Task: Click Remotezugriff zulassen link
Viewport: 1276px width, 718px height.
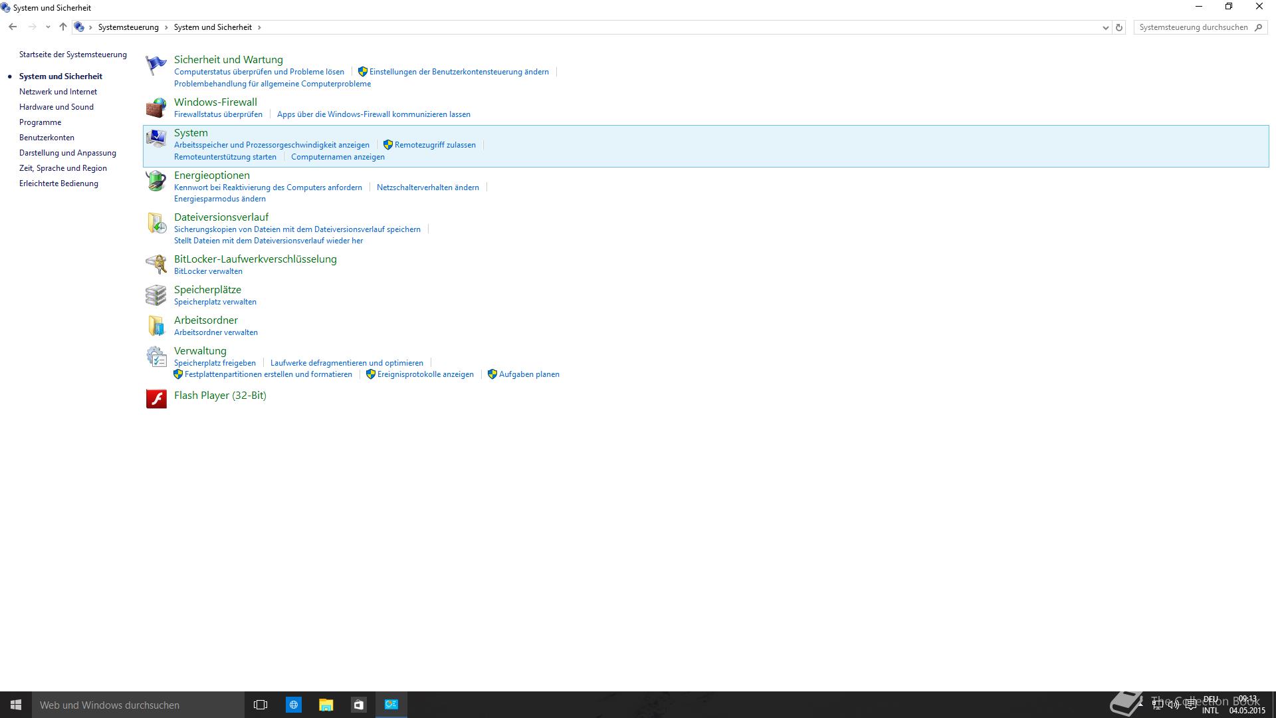Action: coord(435,145)
